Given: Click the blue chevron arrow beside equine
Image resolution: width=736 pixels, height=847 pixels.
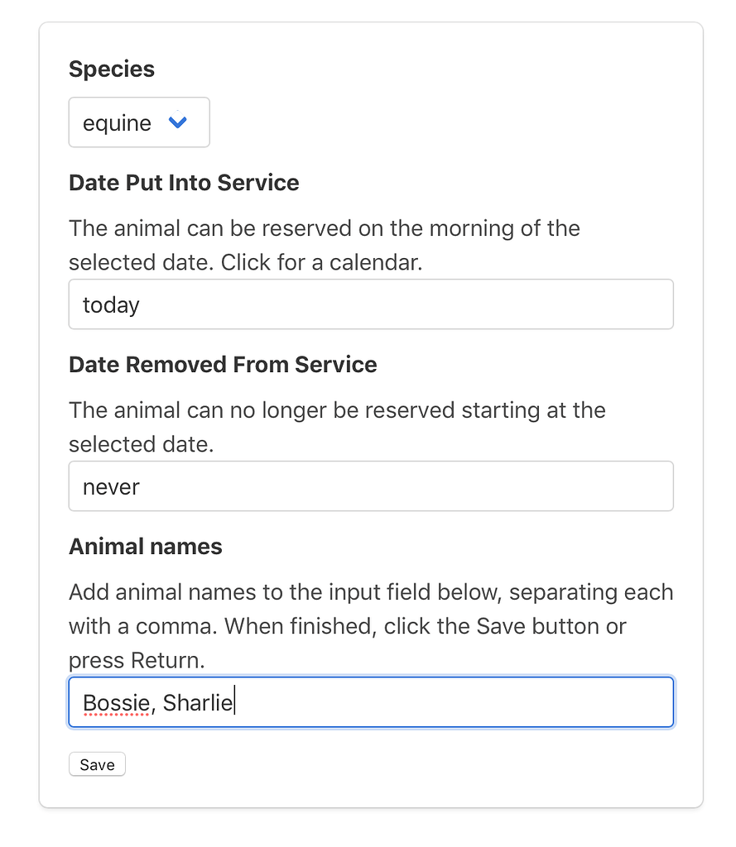Looking at the screenshot, I should [177, 122].
